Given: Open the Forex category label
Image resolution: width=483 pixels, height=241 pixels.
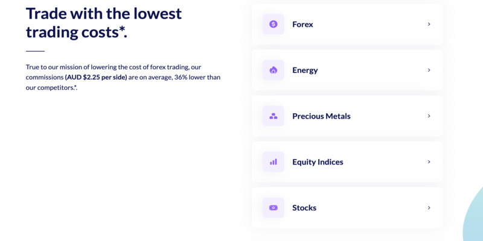Looking at the screenshot, I should coord(302,24).
